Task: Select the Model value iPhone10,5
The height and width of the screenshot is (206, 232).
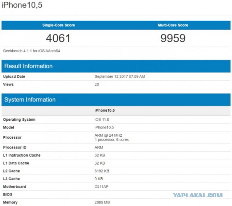Action: pyautogui.click(x=104, y=128)
